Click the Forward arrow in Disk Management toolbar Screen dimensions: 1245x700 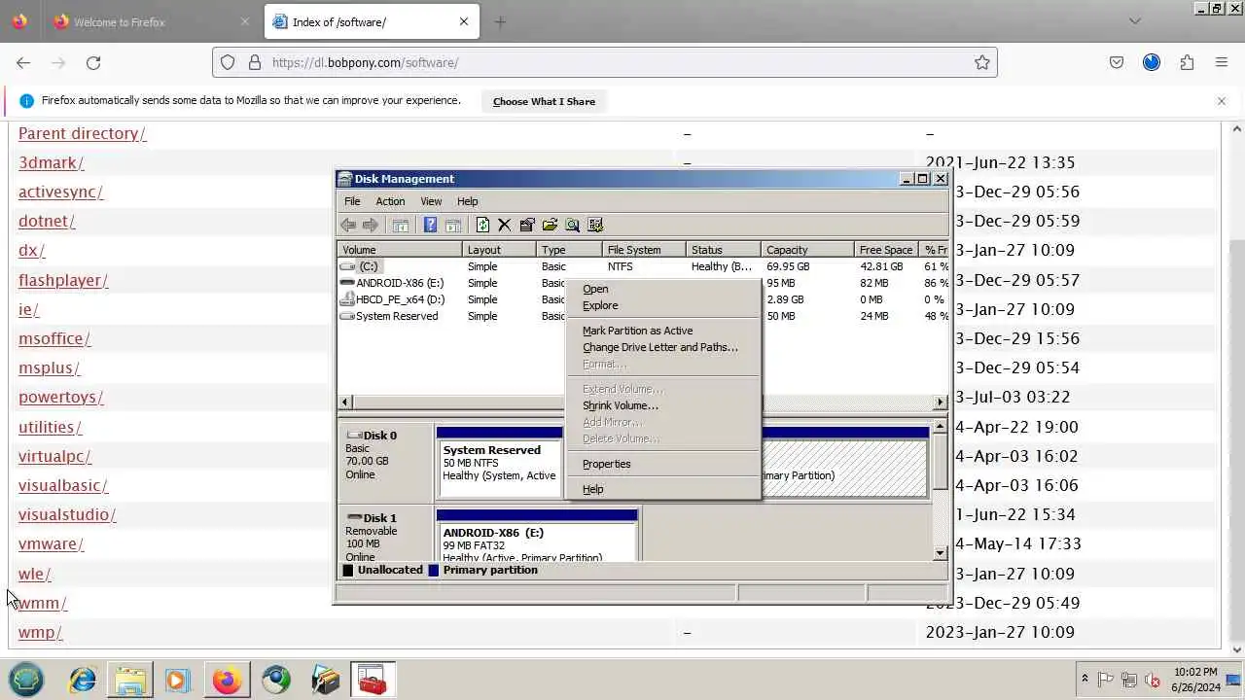370,225
